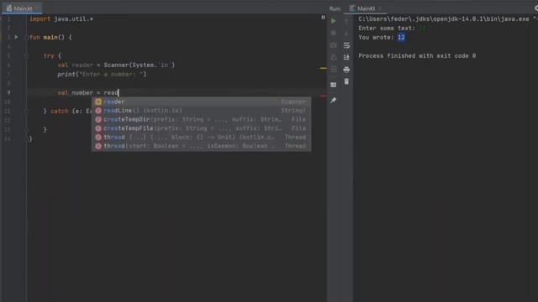Image resolution: width=538 pixels, height=302 pixels.
Task: Click the Stop process square icon
Action: tap(333, 34)
